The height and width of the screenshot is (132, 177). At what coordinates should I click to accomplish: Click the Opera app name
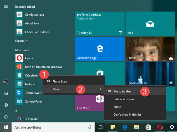(x=29, y=58)
